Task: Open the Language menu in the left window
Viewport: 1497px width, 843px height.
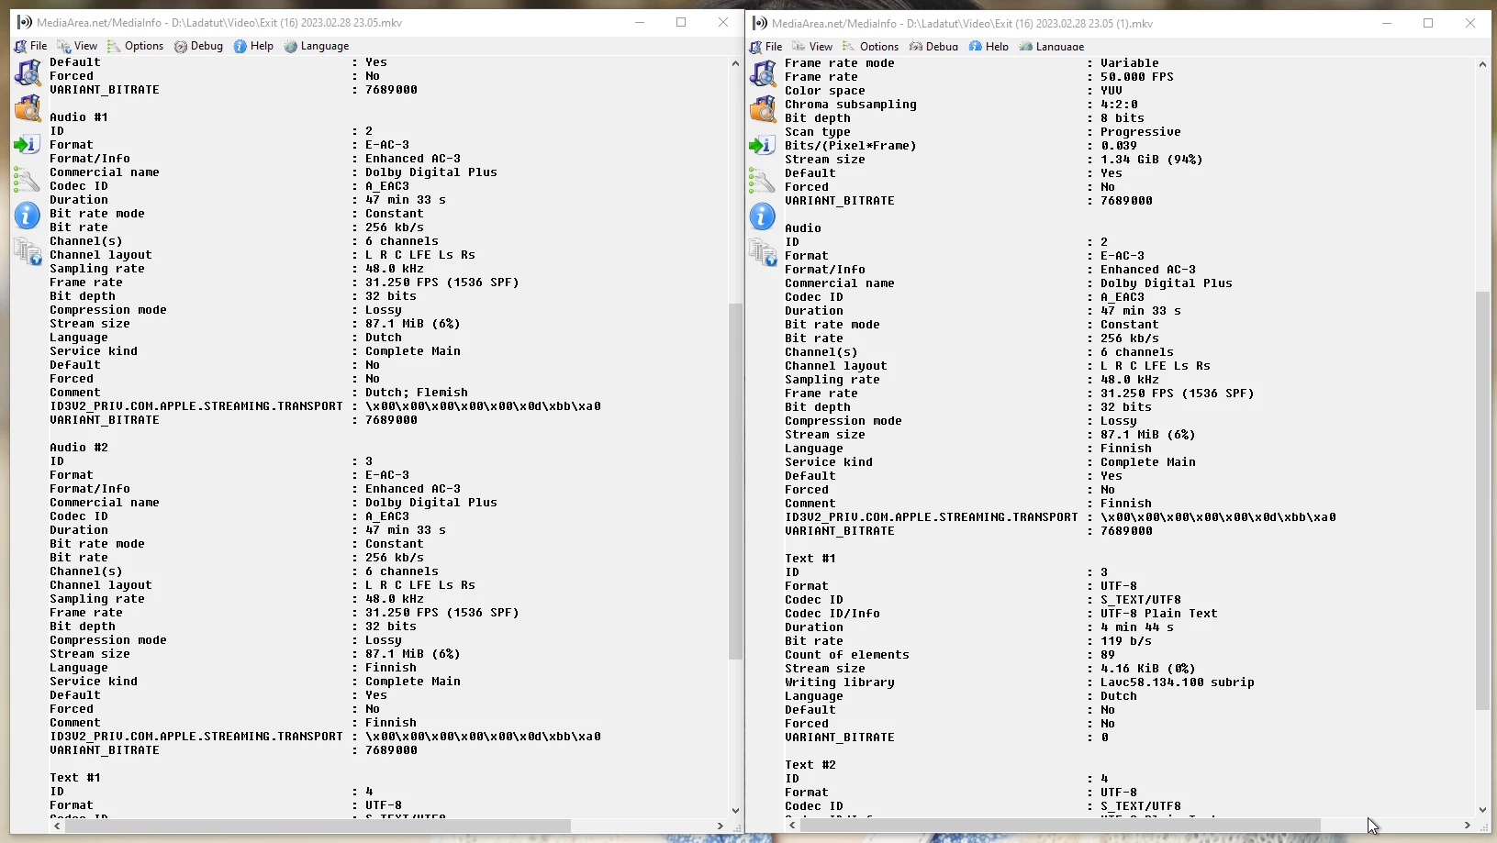Action: click(317, 46)
